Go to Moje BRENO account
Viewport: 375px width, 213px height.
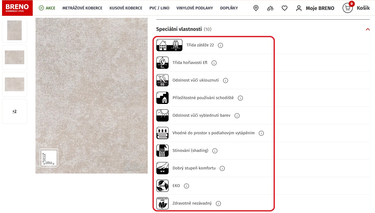315,8
